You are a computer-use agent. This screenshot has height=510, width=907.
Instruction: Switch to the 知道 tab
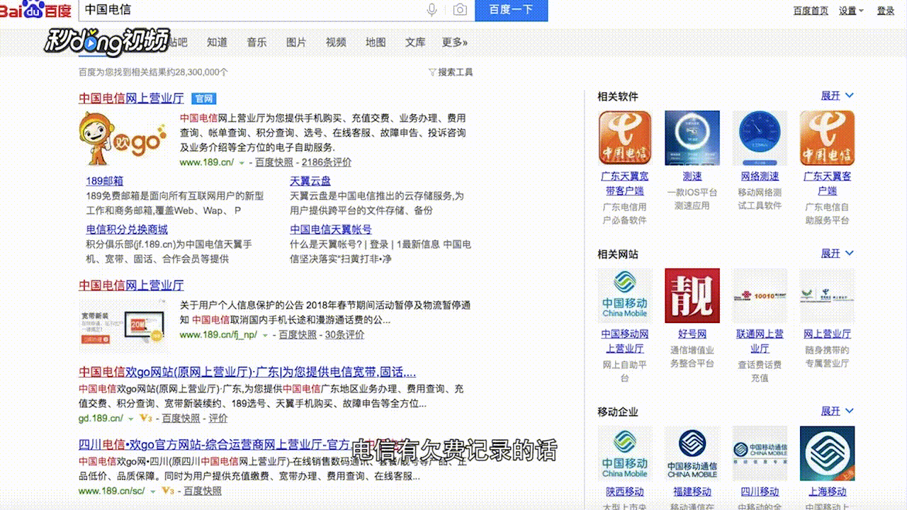[x=217, y=42]
